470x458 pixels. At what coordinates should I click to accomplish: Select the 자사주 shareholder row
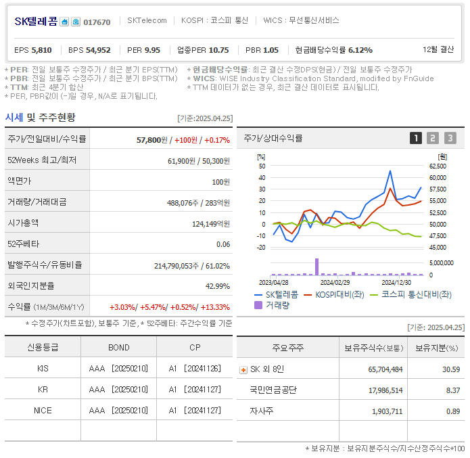click(x=350, y=411)
